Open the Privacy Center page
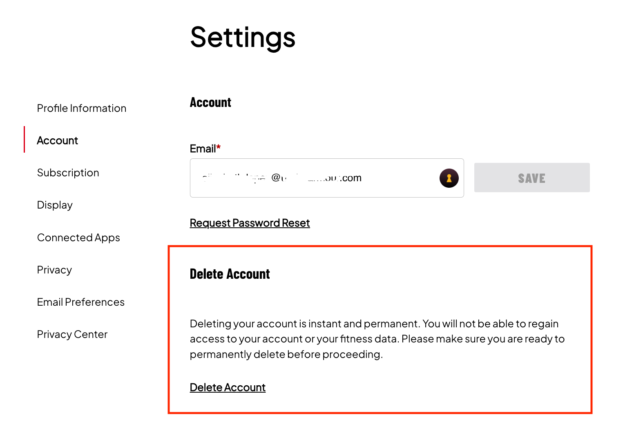 point(72,334)
